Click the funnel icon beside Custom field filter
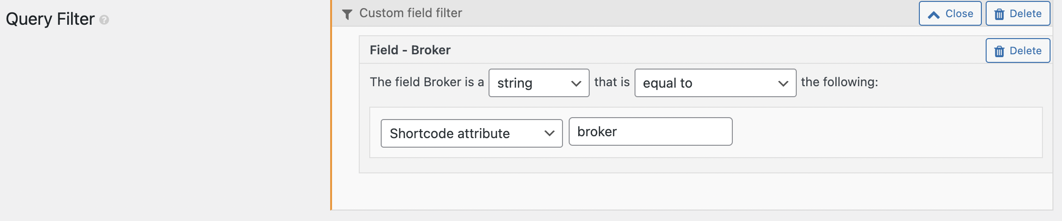Screen dimensions: 1062x221 347,14
